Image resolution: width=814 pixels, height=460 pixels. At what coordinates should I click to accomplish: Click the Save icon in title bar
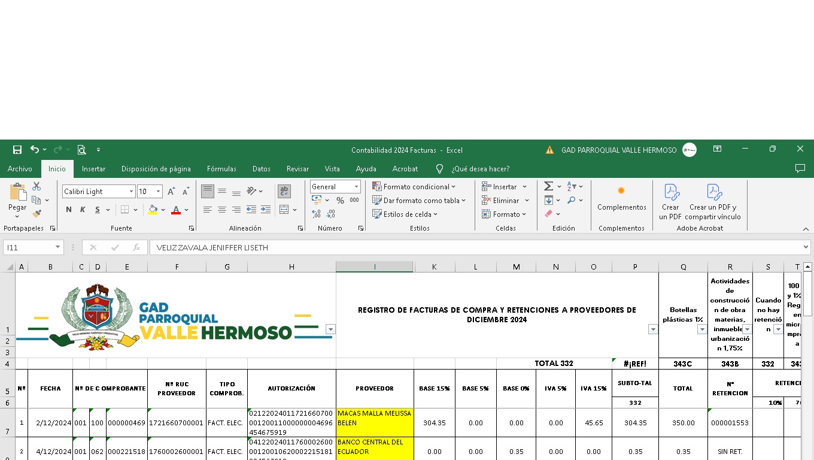coord(17,150)
